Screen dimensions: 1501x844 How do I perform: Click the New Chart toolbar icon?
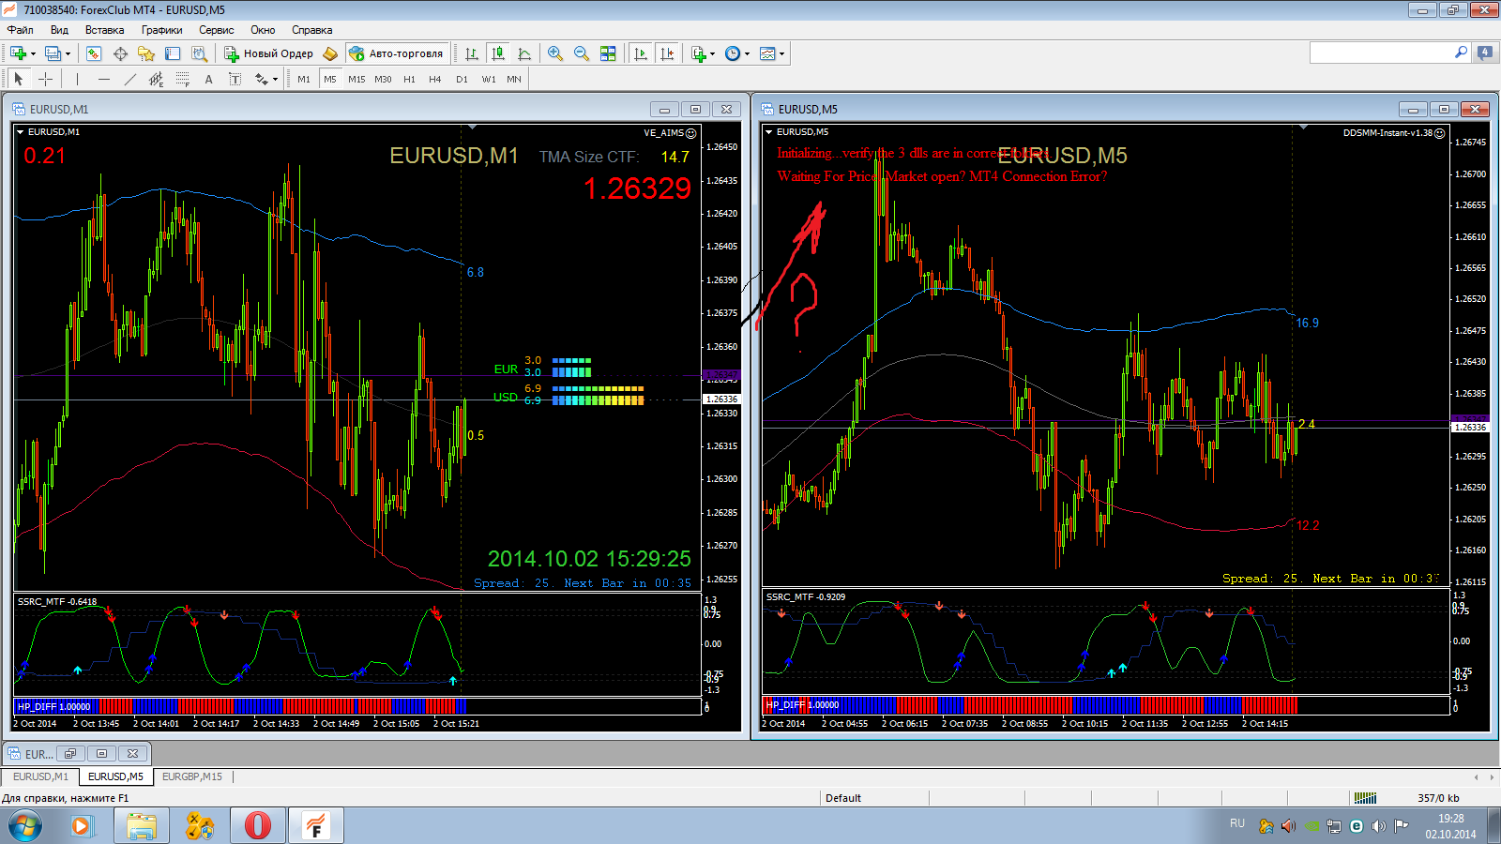click(x=18, y=53)
